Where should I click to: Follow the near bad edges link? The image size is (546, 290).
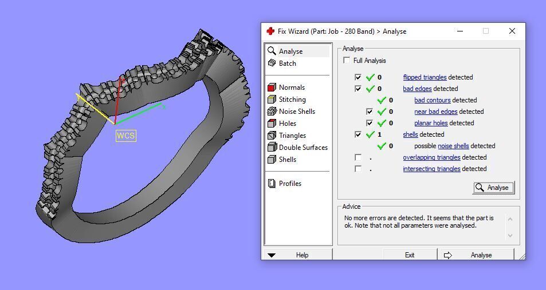pyautogui.click(x=435, y=112)
